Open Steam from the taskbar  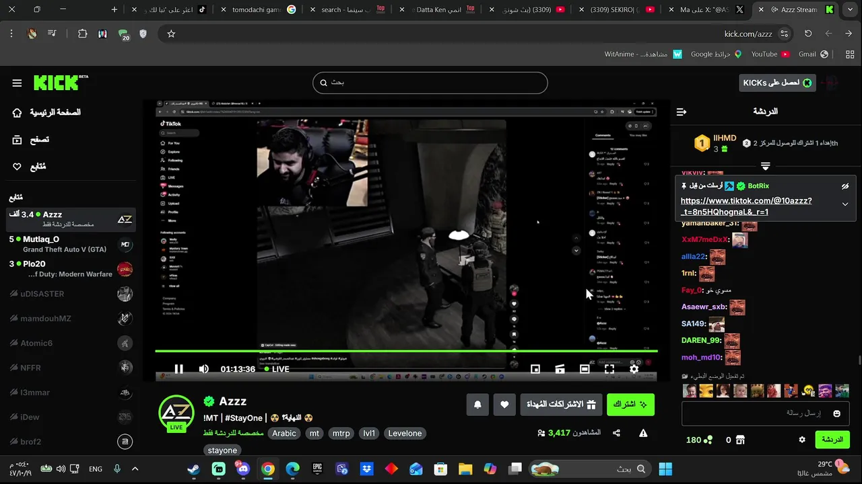193,469
